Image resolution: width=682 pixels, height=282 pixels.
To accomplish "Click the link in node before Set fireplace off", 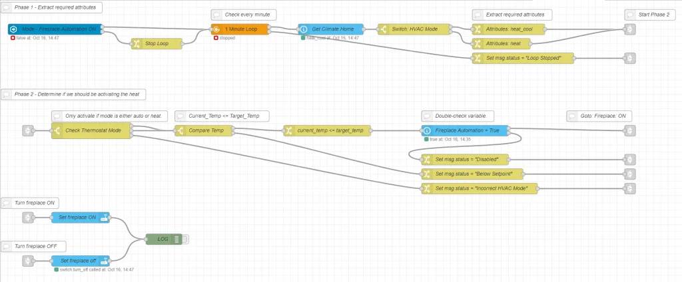I will pos(28,261).
